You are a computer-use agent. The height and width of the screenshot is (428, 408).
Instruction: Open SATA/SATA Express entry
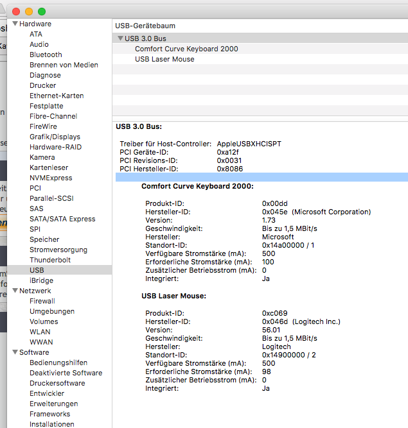pyautogui.click(x=62, y=219)
